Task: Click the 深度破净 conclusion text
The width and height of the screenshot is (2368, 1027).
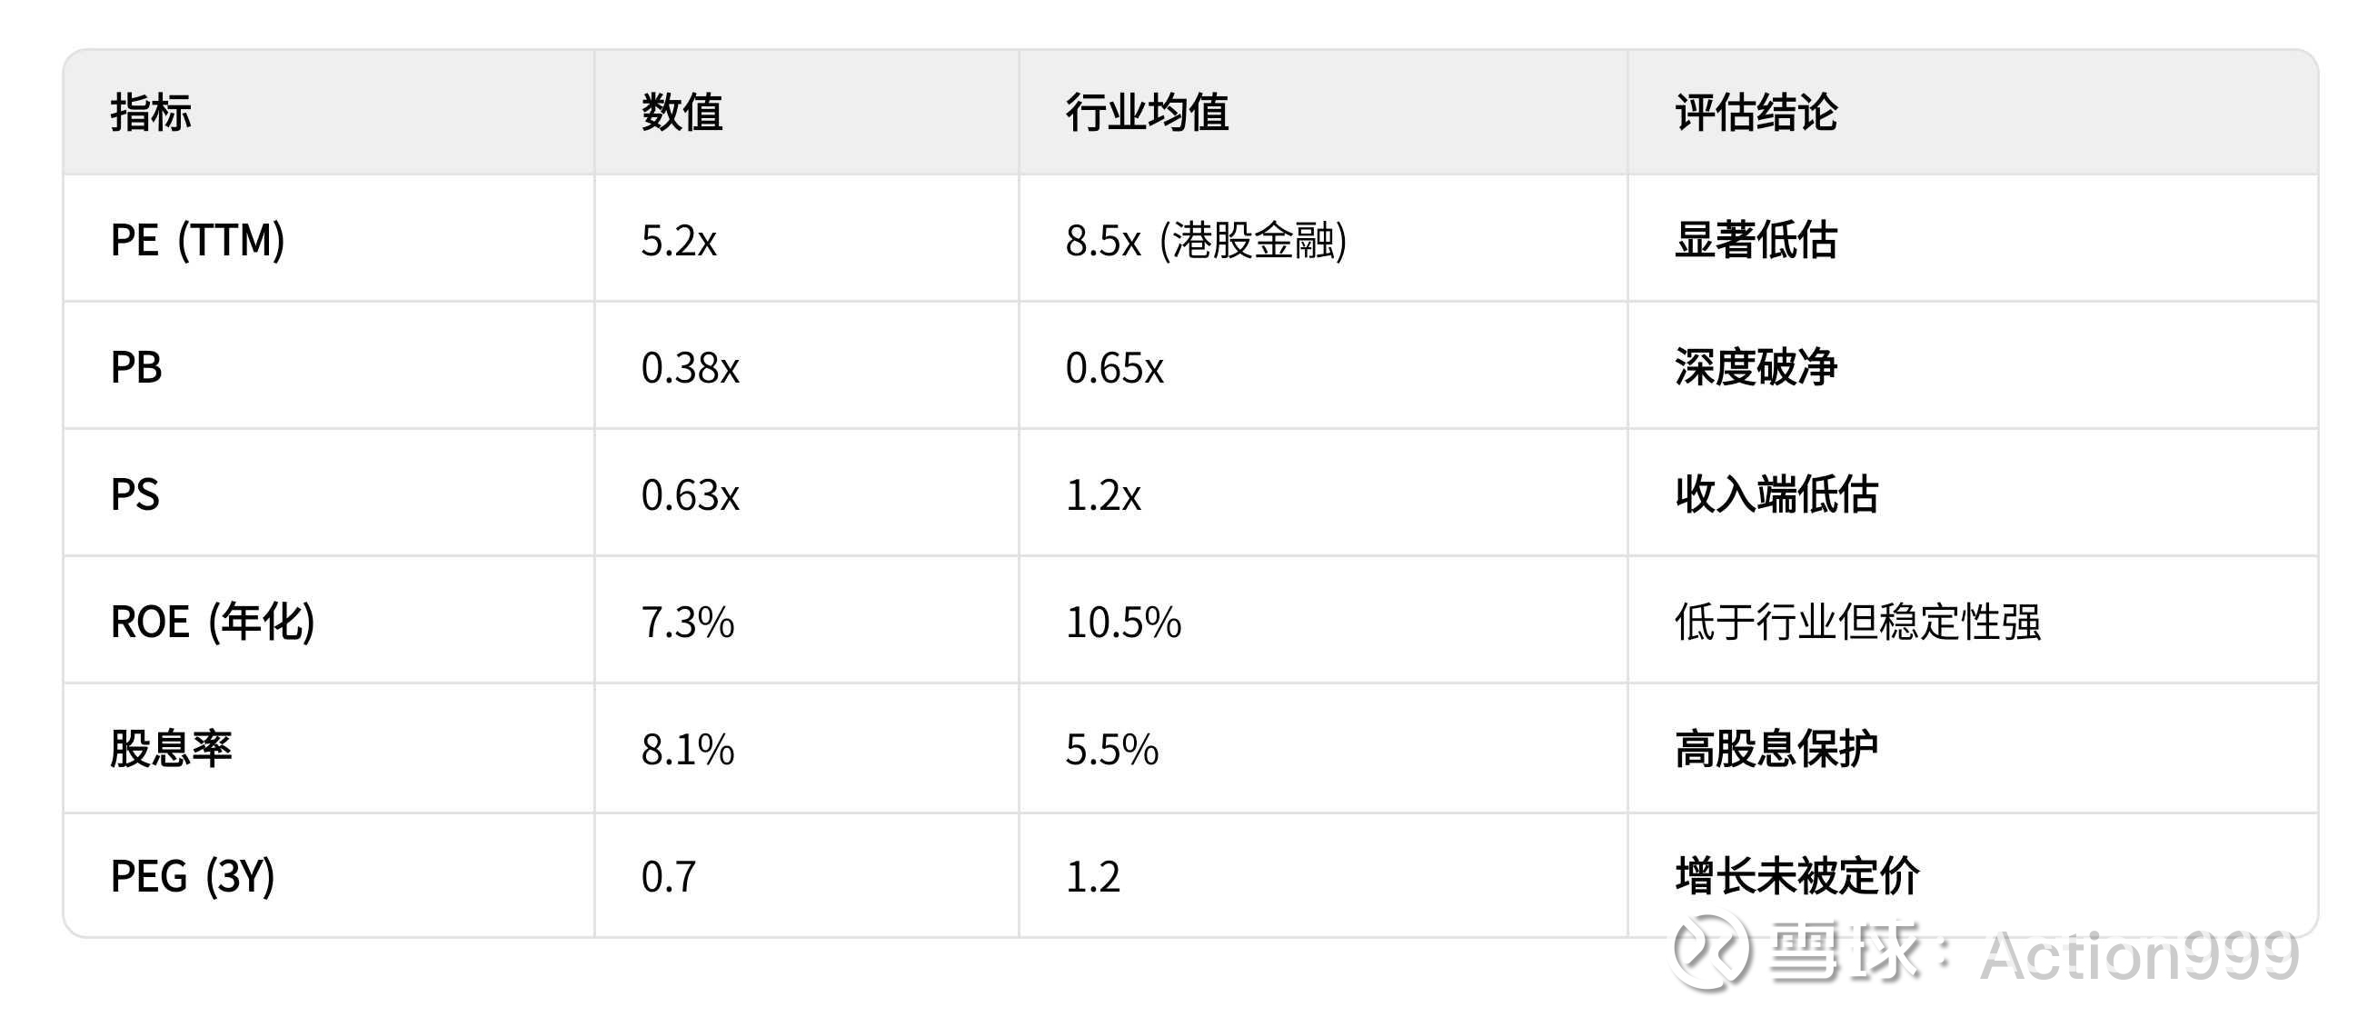Action: (x=1756, y=368)
